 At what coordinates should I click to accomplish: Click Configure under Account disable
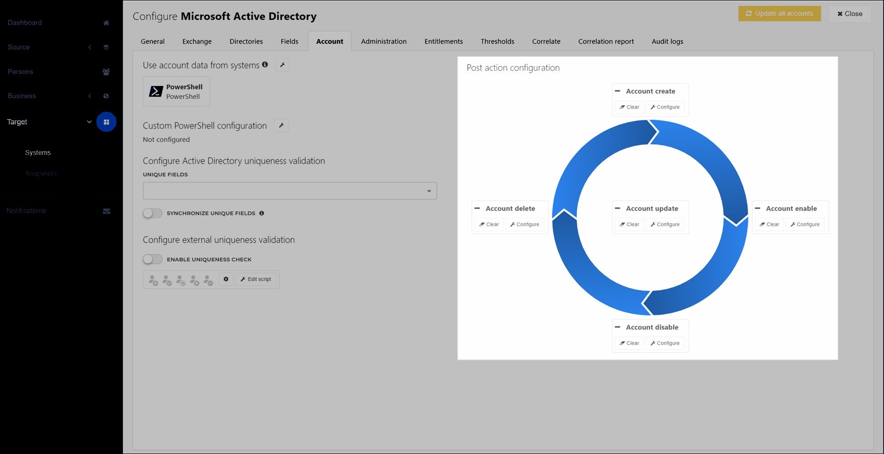665,343
